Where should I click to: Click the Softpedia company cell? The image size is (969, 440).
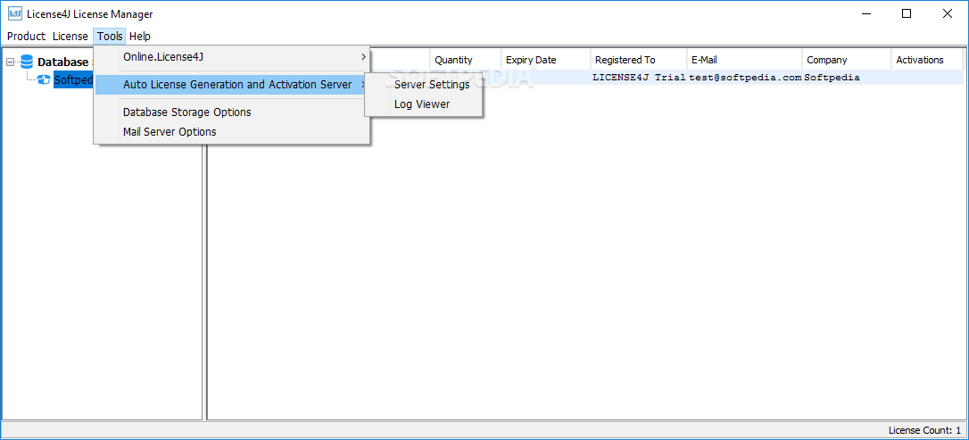click(x=847, y=78)
